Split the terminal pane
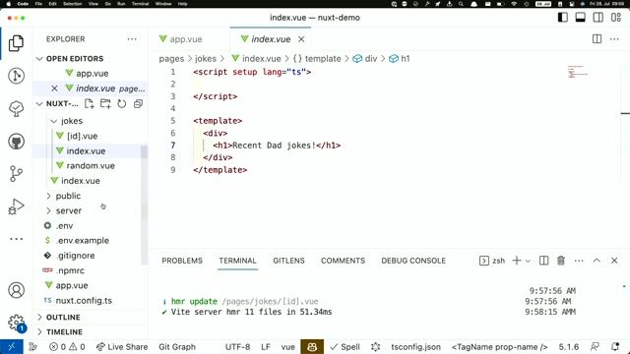The image size is (630, 354). coord(543,261)
